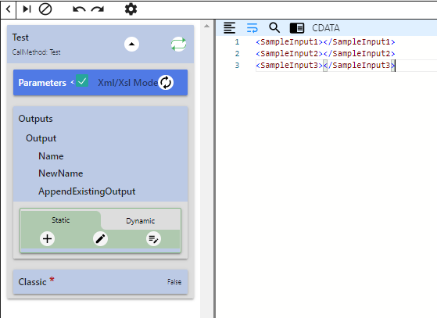The image size is (437, 318).
Task: Add a new static output with plus
Action: coord(47,239)
